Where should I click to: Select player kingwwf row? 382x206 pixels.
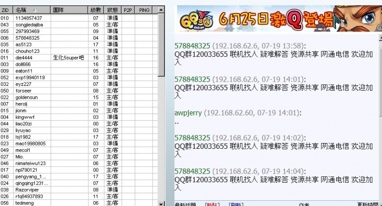click(79, 117)
